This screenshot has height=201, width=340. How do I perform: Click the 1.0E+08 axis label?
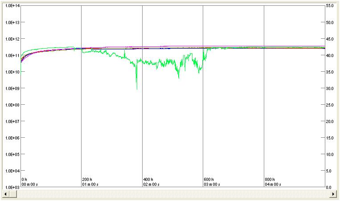[12, 105]
